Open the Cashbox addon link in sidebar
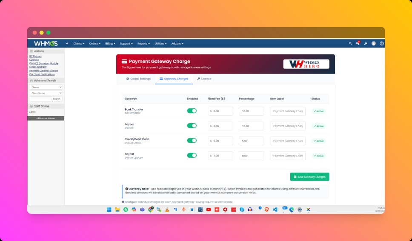The image size is (412, 241). pos(34,60)
